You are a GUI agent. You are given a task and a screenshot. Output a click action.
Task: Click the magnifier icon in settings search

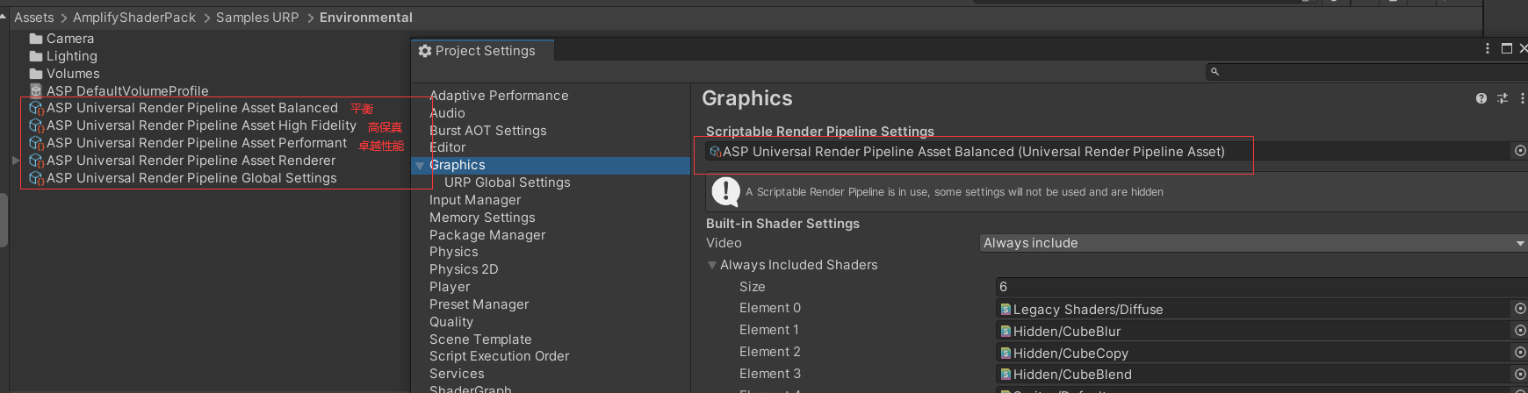[x=1214, y=72]
